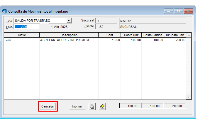Click the SUCURSAL client name field
Viewport: 198px width, 121px height.
(x=152, y=27)
